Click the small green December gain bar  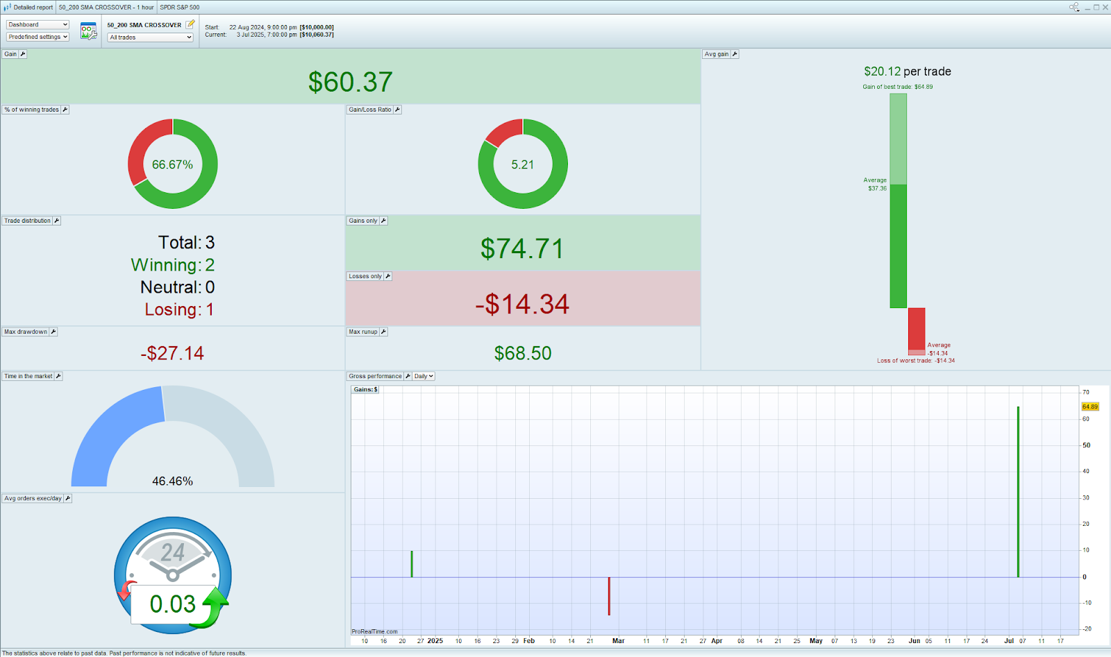coord(412,564)
